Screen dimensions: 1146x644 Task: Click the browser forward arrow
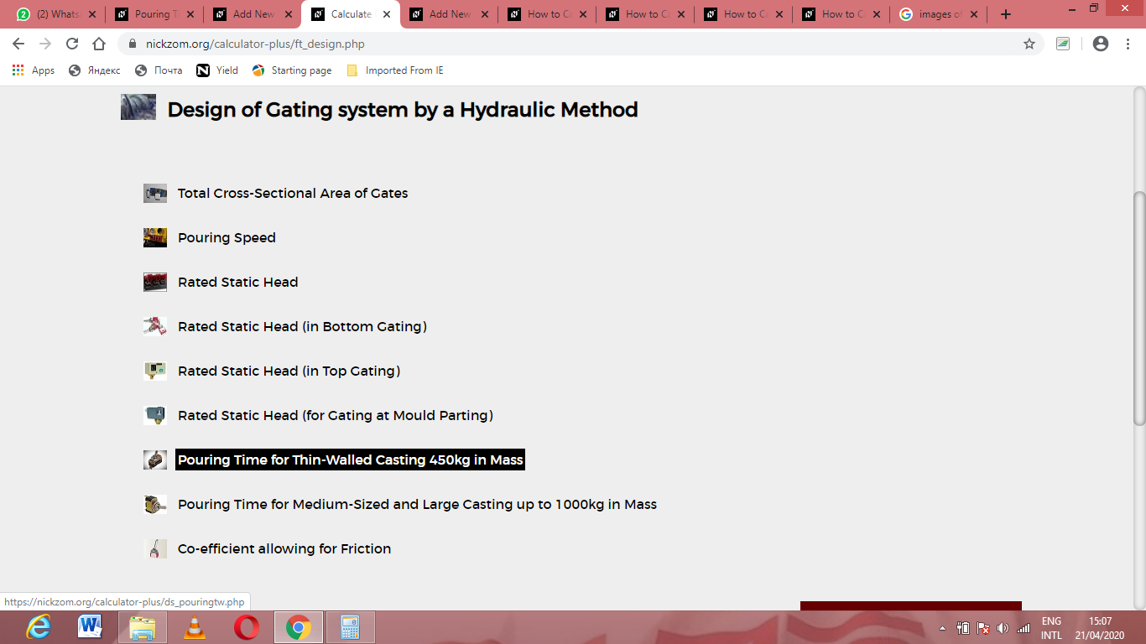click(45, 44)
